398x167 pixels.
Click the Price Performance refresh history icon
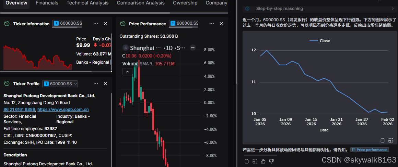click(x=123, y=24)
